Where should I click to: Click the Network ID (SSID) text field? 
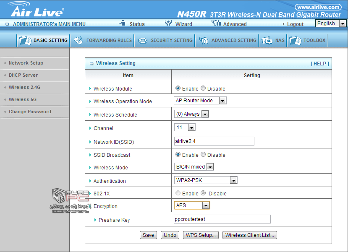coord(214,141)
